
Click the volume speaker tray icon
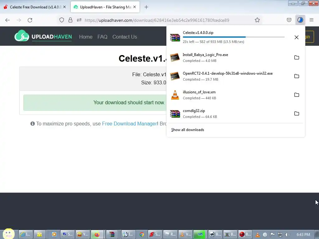click(287, 235)
